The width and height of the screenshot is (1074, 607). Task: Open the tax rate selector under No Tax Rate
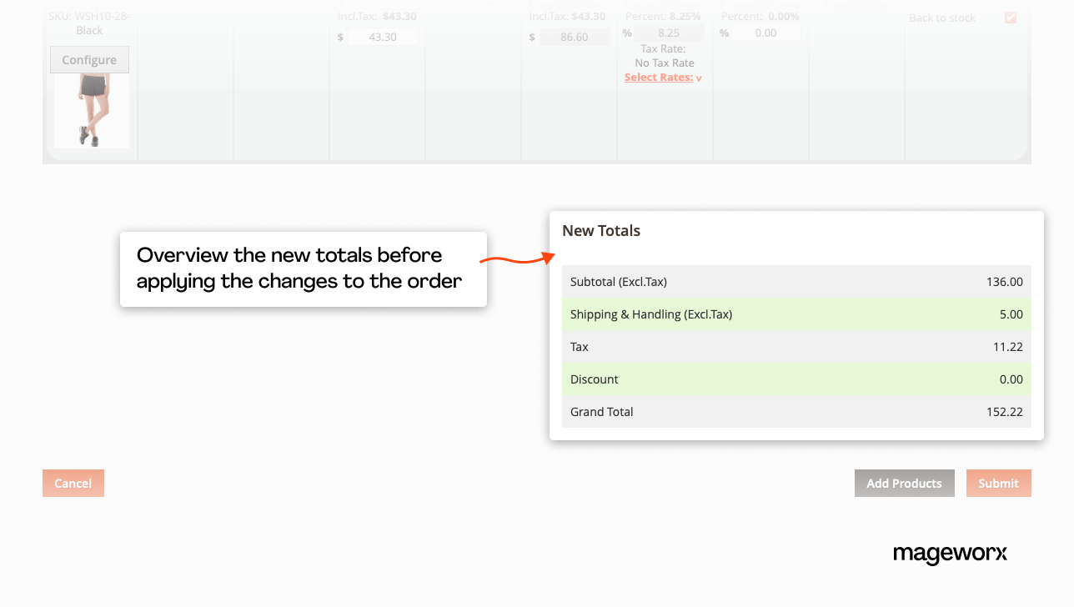(x=660, y=76)
